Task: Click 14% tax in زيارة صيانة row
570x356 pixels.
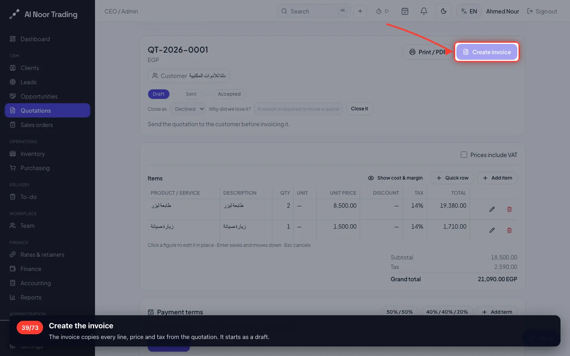Action: tap(417, 227)
